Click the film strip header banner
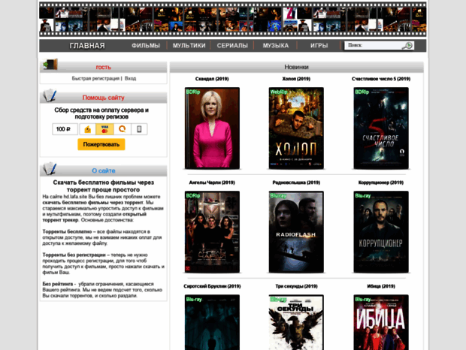Screen dimensions: 466x350 [233, 20]
